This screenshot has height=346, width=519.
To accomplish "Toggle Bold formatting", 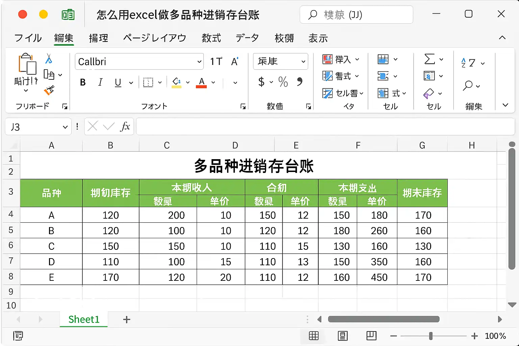I will tap(83, 82).
